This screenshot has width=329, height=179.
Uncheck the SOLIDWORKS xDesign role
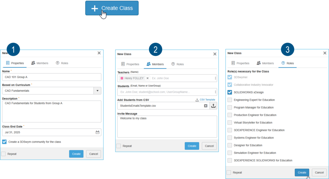click(x=229, y=92)
